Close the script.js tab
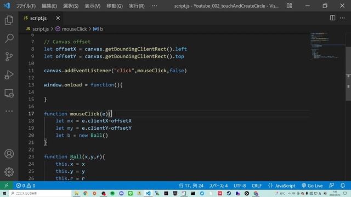This screenshot has height=197, width=351. point(58,18)
